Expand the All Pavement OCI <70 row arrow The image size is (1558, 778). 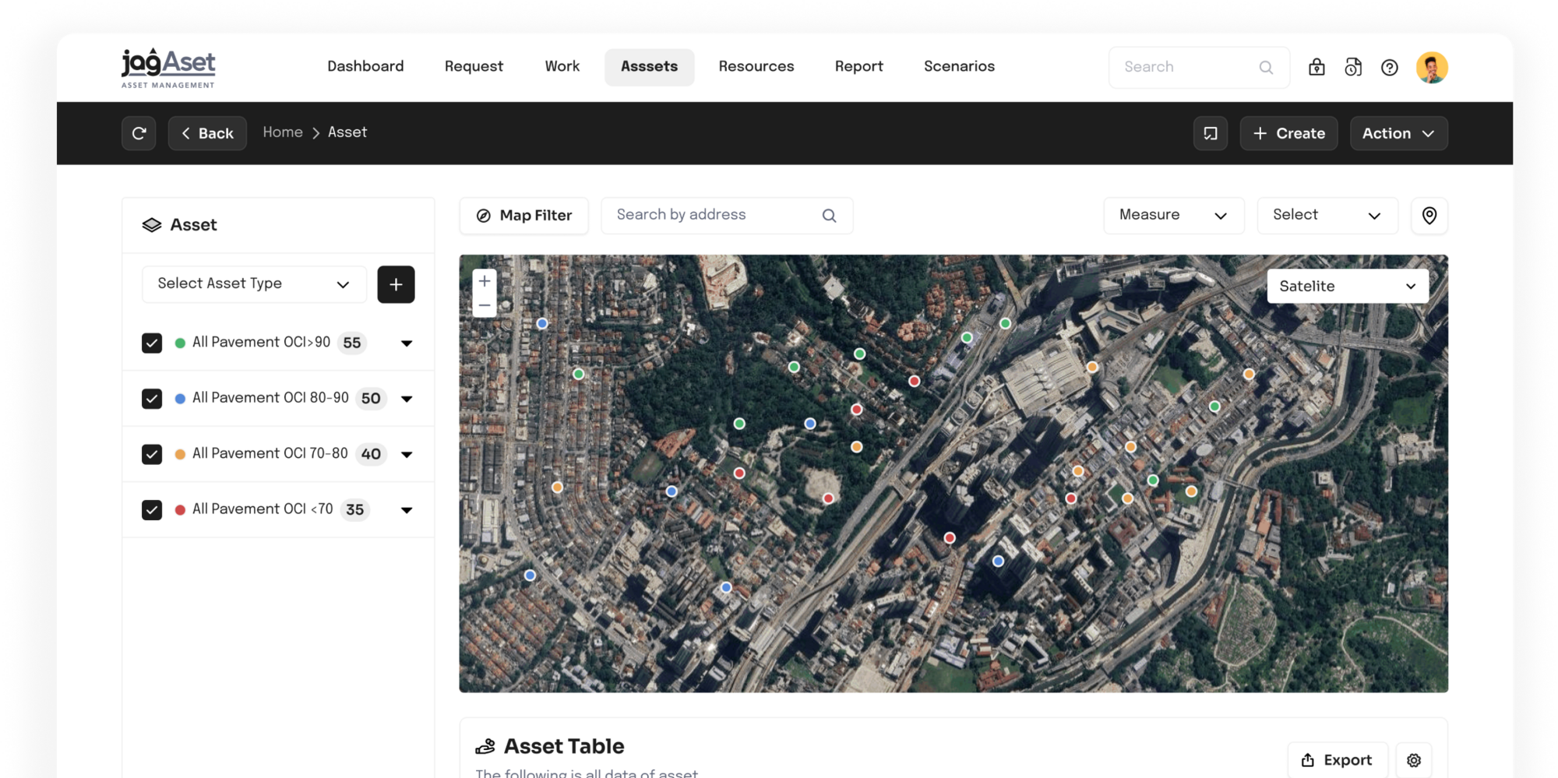tap(407, 510)
